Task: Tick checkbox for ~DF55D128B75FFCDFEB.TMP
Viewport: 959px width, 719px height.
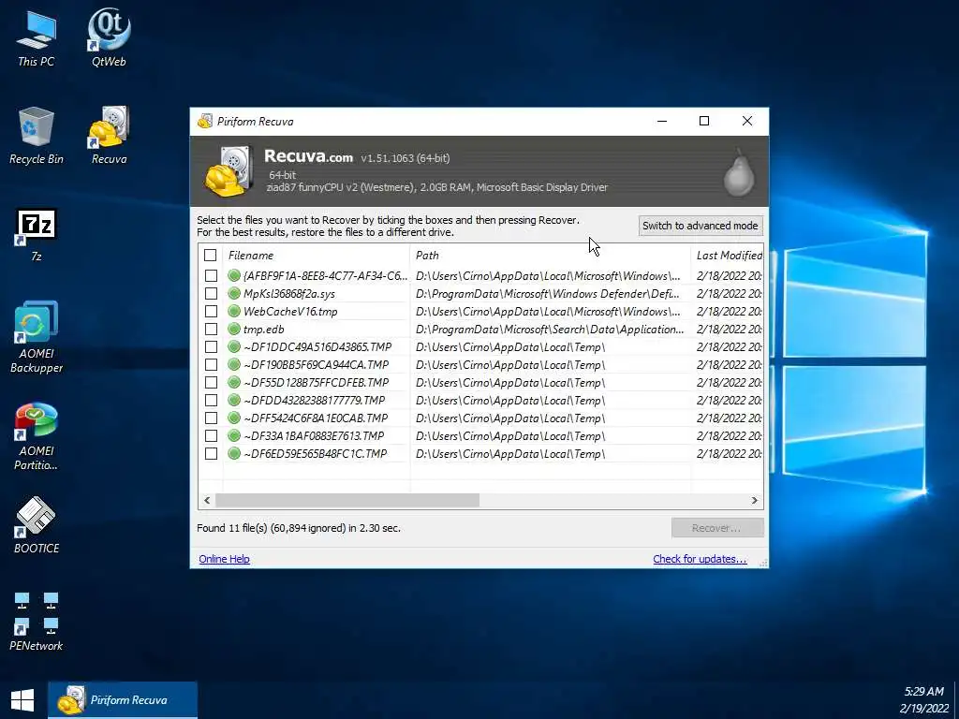Action: click(211, 382)
